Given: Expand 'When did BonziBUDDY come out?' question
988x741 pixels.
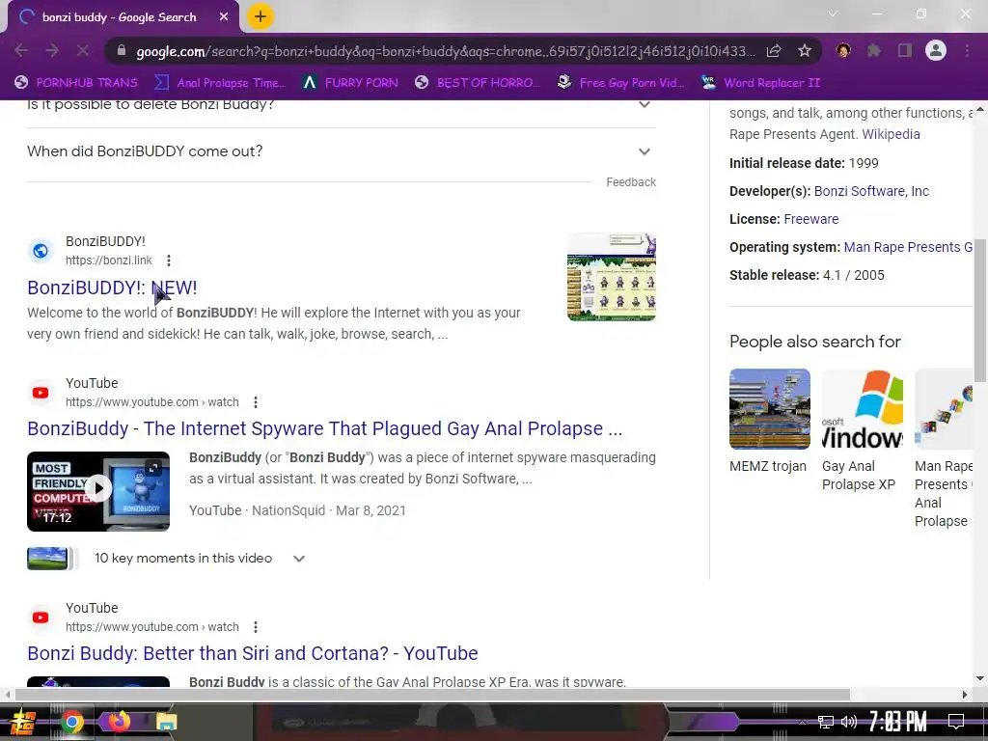Looking at the screenshot, I should click(x=341, y=151).
